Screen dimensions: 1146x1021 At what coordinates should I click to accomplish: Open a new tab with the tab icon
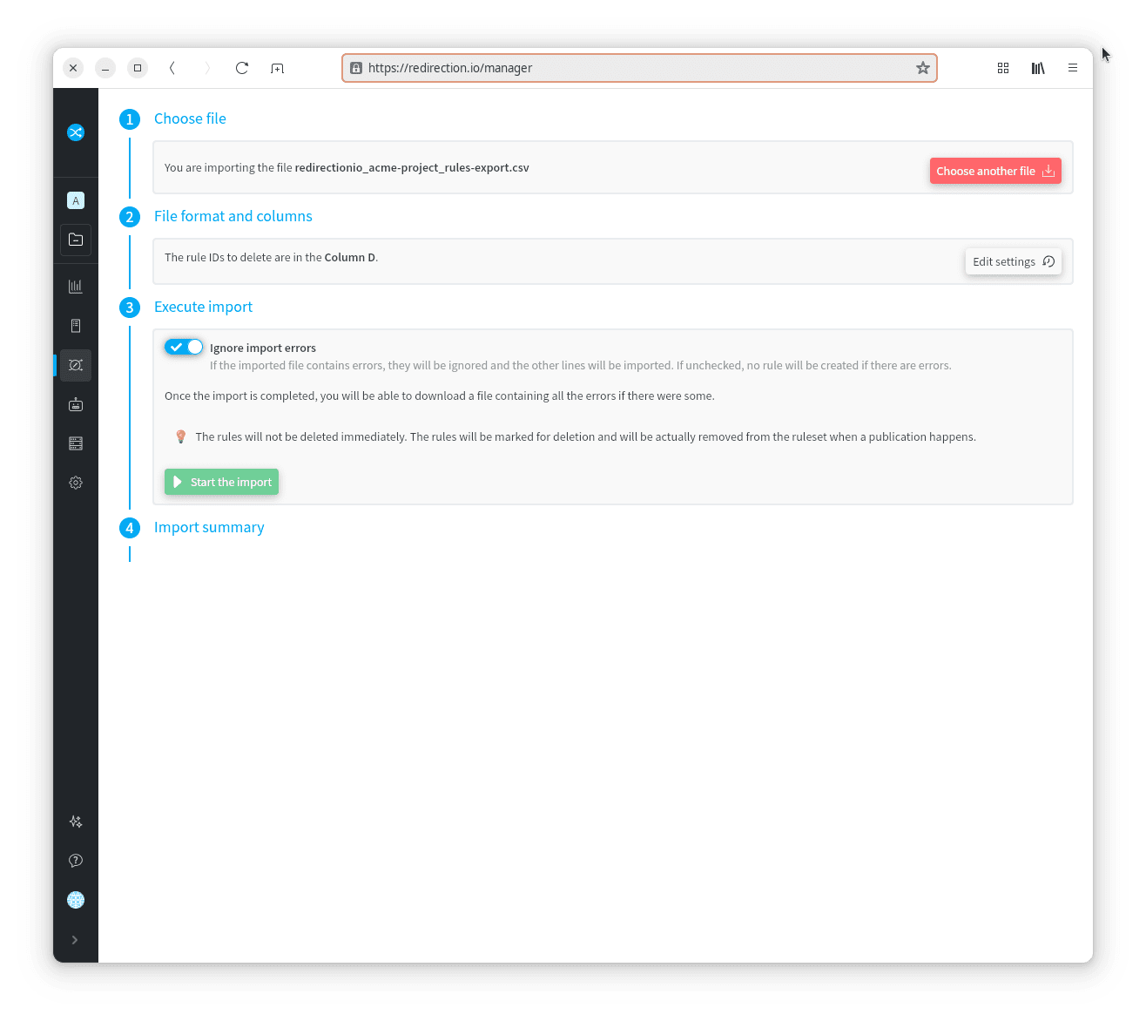click(277, 68)
